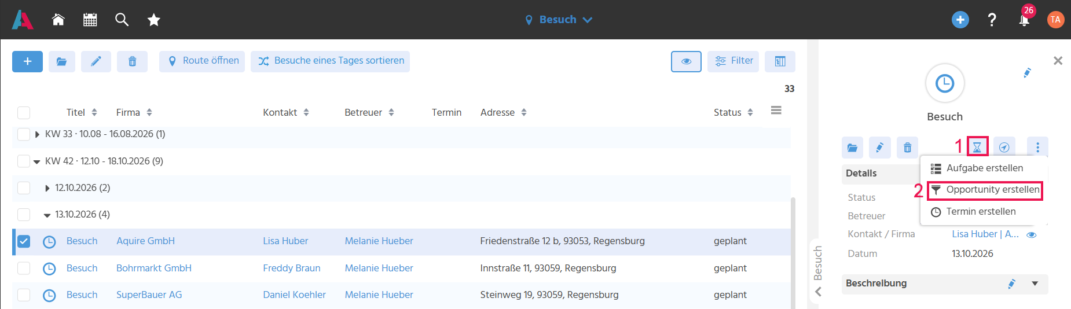The width and height of the screenshot is (1071, 309).
Task: Open the three-dot more actions menu
Action: click(x=1037, y=148)
